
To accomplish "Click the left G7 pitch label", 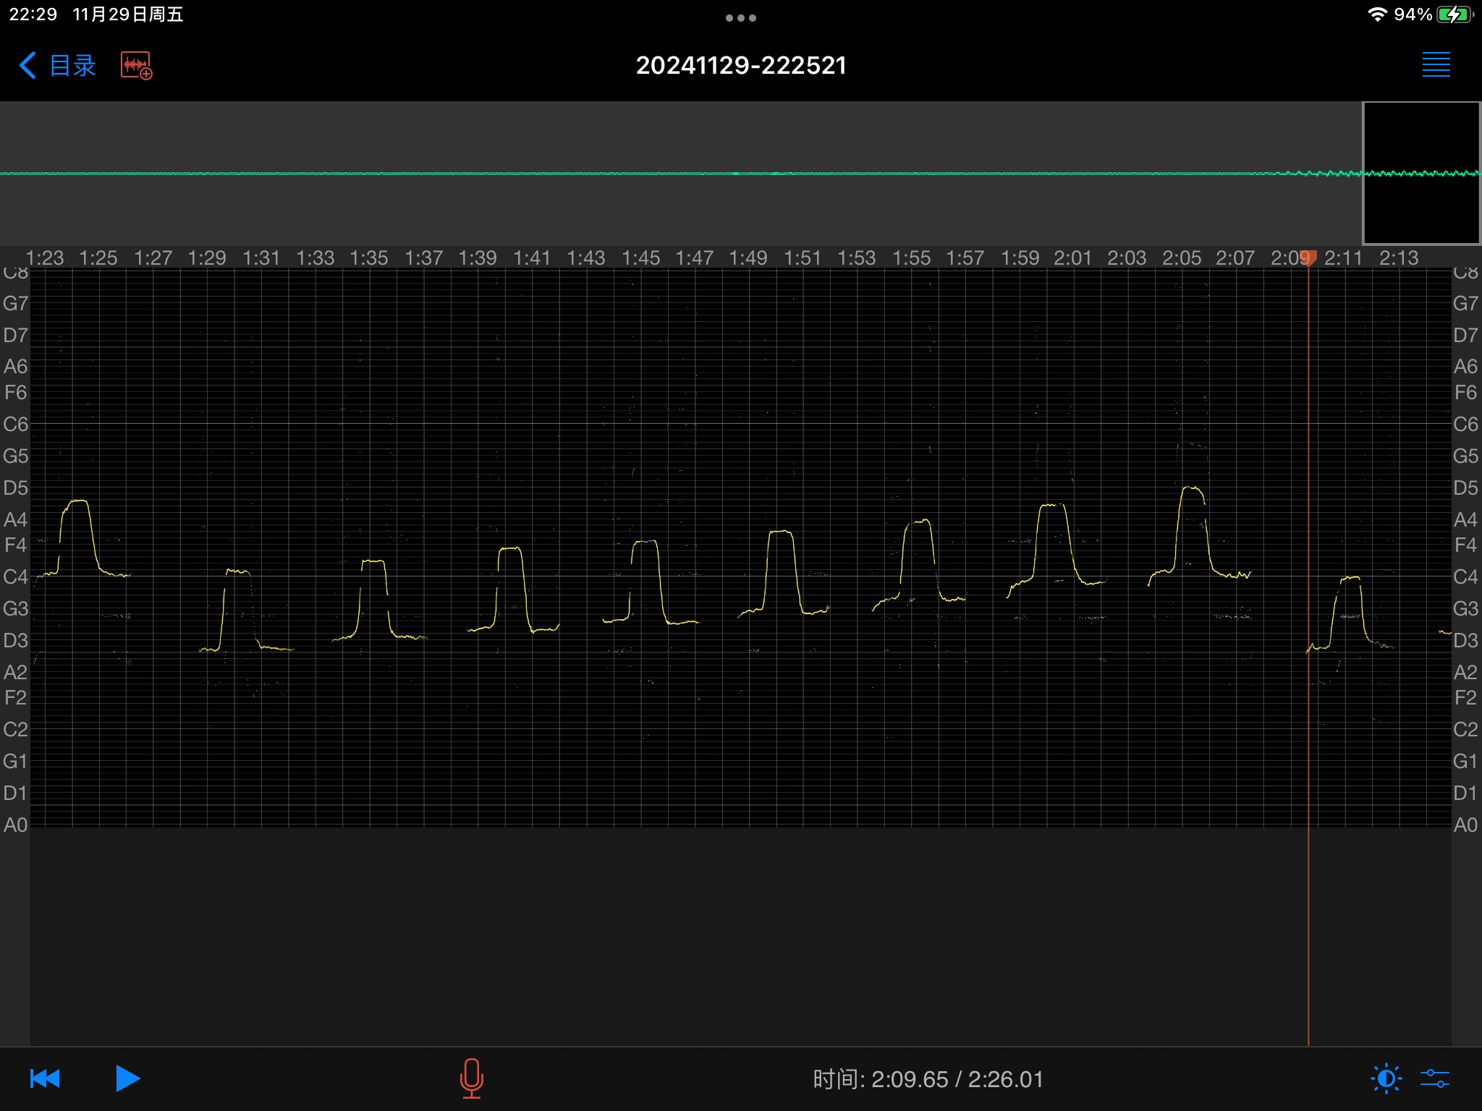I will [x=15, y=304].
